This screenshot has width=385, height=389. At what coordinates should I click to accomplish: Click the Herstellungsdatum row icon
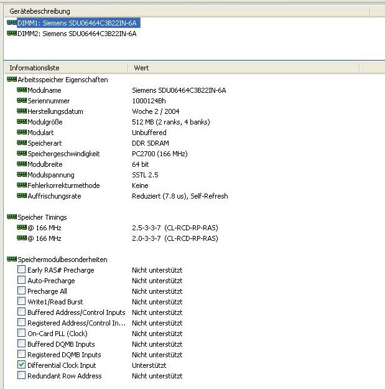(22, 111)
